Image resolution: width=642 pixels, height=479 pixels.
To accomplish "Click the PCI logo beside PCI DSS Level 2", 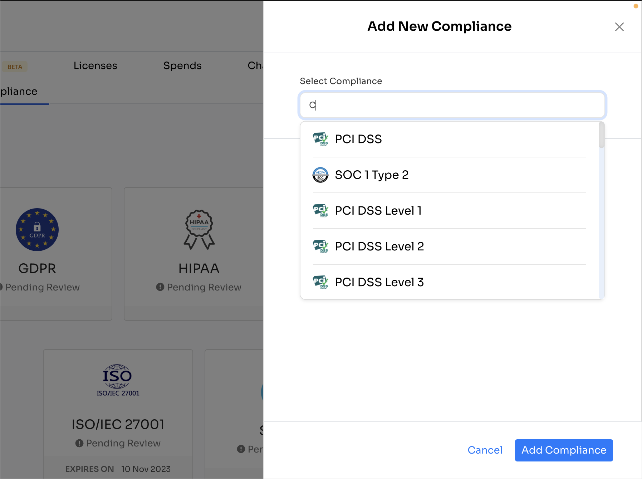I will click(x=320, y=246).
